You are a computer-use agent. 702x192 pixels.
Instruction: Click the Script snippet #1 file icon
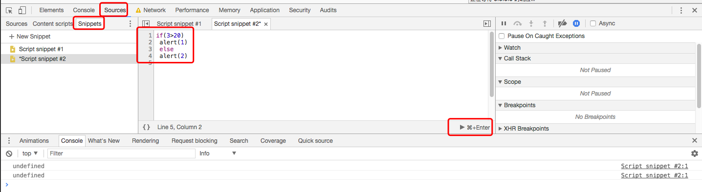tap(13, 49)
